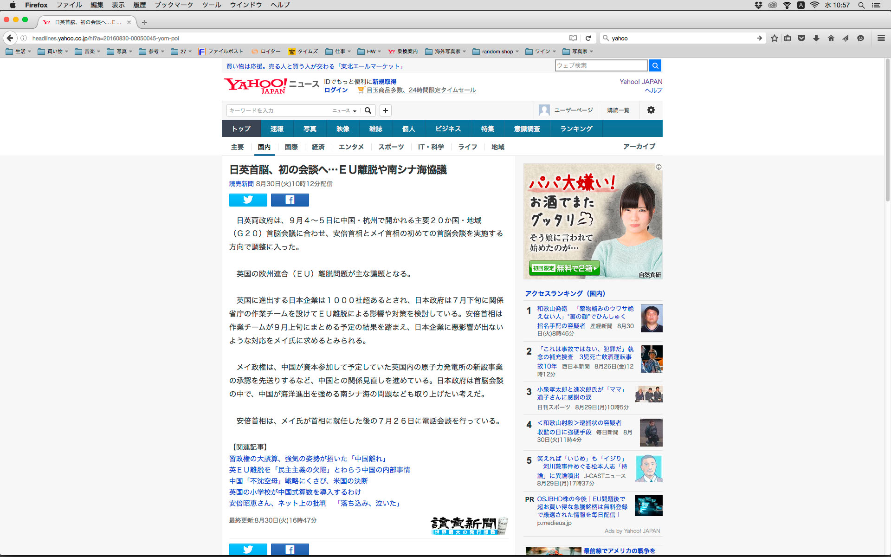Image resolution: width=891 pixels, height=557 pixels.
Task: Open the Firefox hamburger menu
Action: tap(881, 38)
